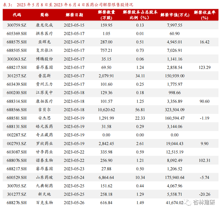Select stock code 688276.SH
This screenshot has width=222, height=212.
pos(17,203)
